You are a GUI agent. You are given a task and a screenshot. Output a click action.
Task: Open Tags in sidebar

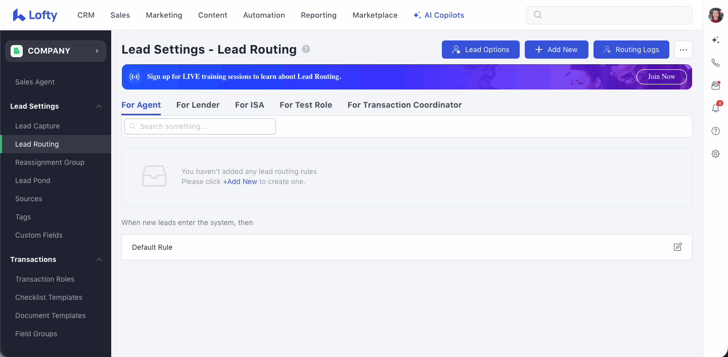(23, 217)
